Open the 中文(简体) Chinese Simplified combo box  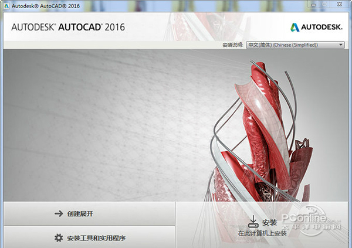[x=295, y=45]
